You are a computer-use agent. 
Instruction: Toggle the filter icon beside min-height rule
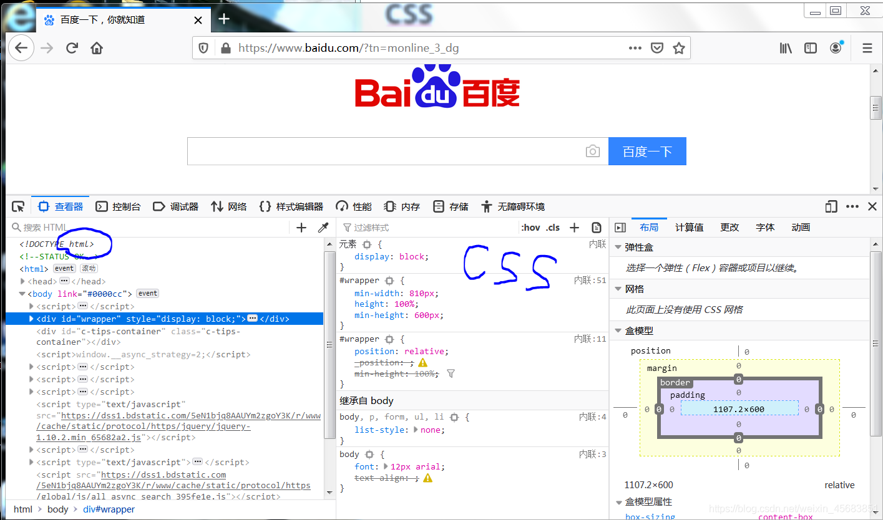pos(451,373)
